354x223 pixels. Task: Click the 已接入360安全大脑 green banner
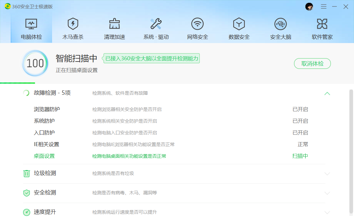pos(151,58)
